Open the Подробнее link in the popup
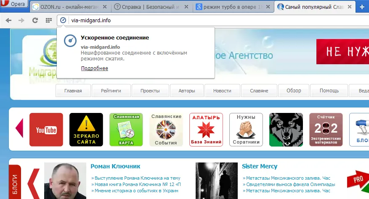369x199 pixels. pos(94,68)
